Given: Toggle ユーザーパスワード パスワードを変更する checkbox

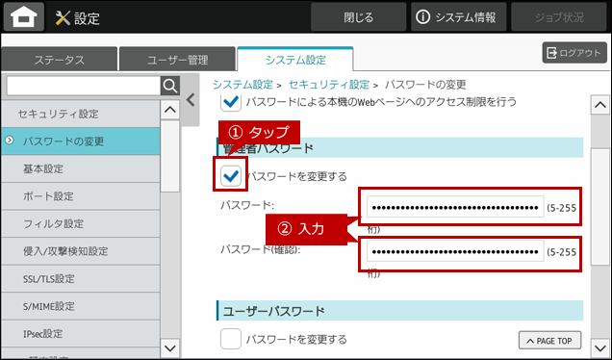Looking at the screenshot, I should coord(231,339).
